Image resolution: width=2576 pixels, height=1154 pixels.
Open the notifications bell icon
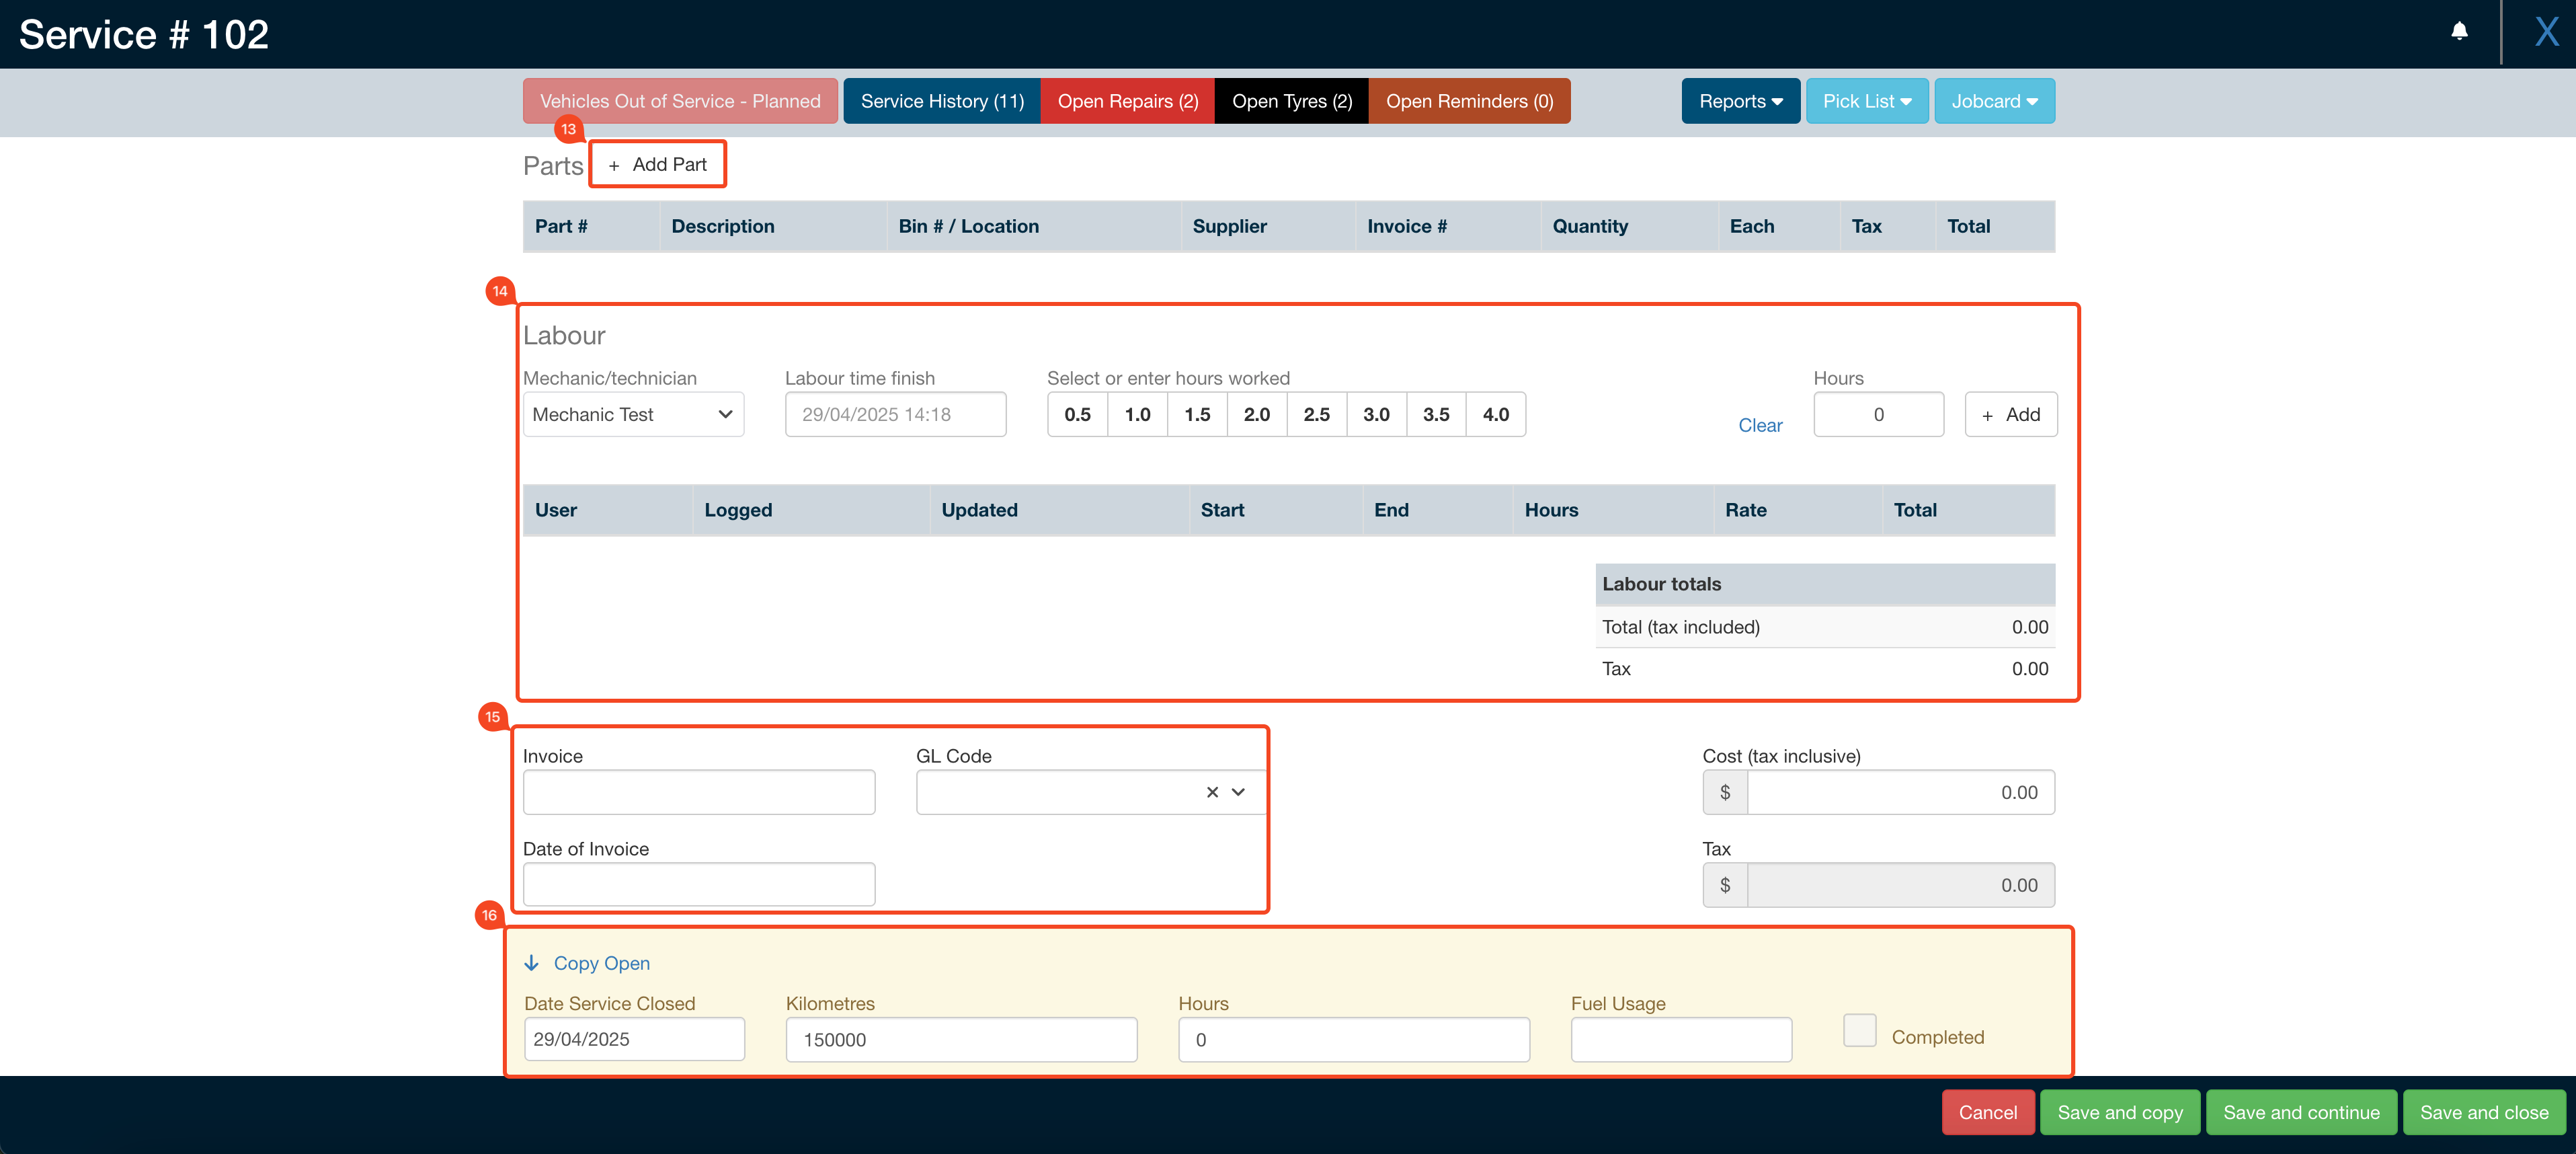(x=2459, y=32)
